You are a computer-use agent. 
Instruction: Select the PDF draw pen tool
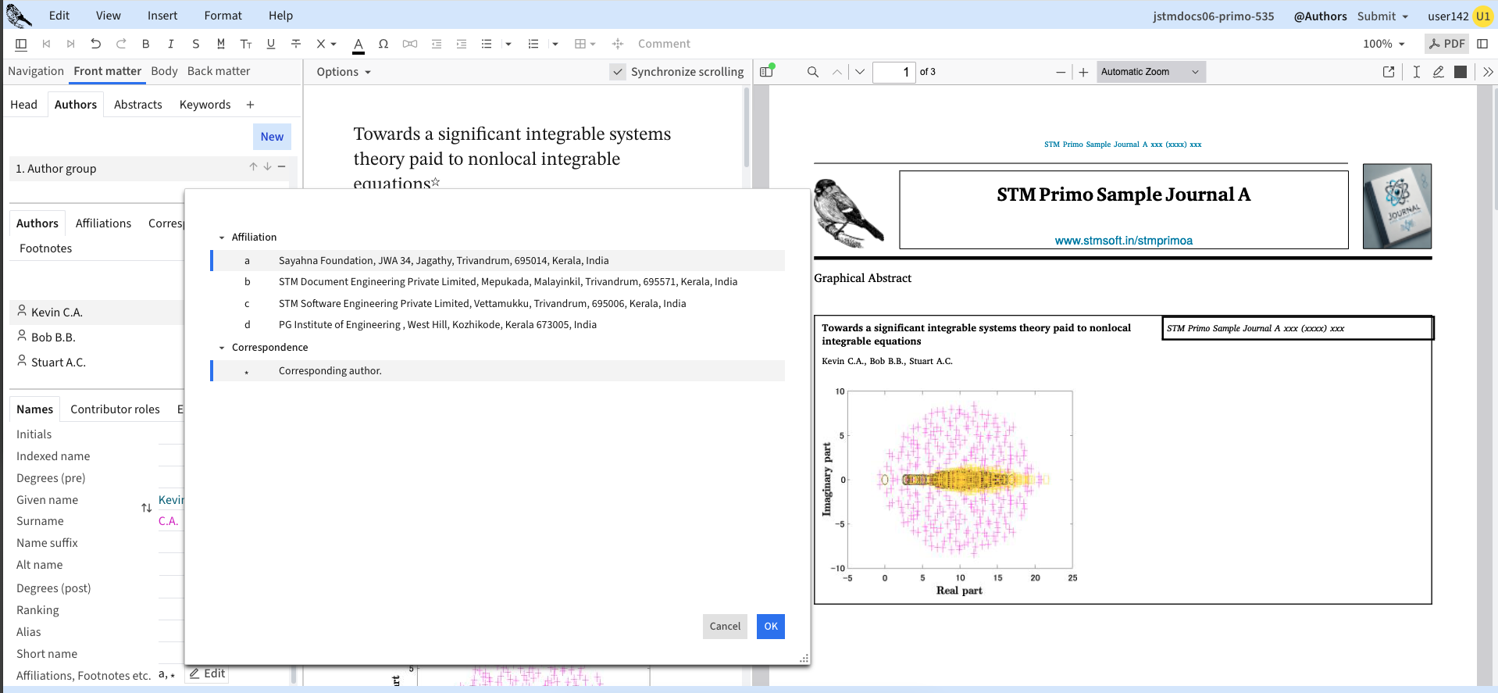point(1438,72)
